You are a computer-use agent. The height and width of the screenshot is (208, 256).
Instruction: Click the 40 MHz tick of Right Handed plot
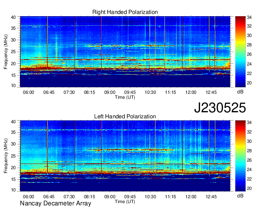click(x=13, y=17)
